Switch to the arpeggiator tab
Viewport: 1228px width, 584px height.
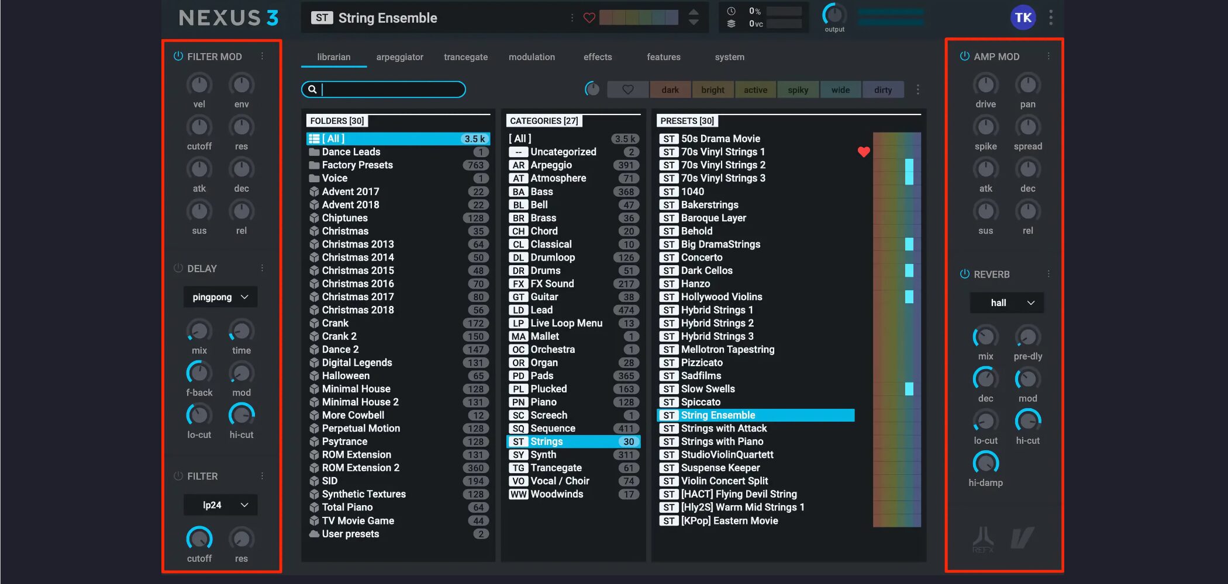tap(400, 57)
